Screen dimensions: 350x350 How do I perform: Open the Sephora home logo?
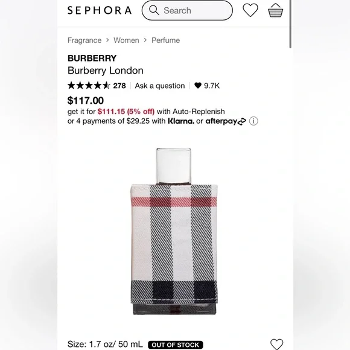(x=100, y=10)
